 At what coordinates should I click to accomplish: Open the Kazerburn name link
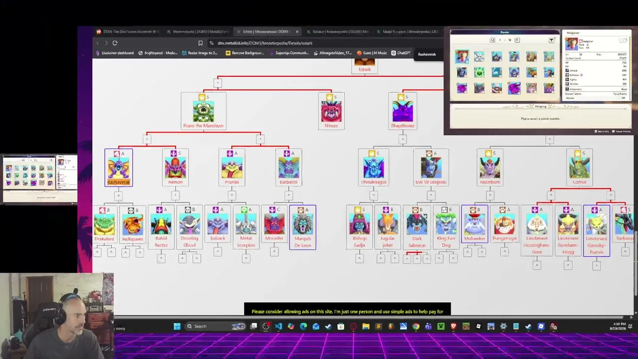point(489,182)
